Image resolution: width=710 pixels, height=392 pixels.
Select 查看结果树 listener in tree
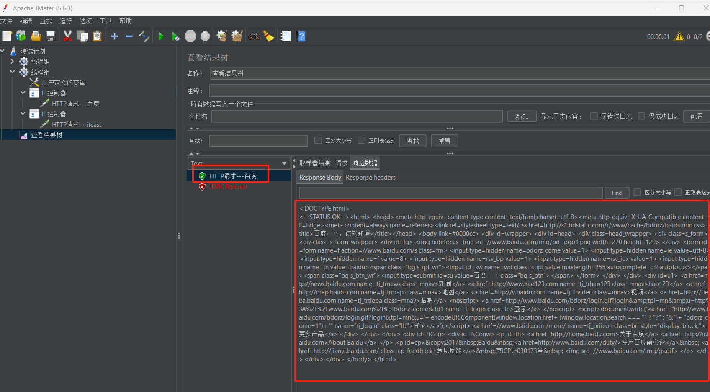point(46,135)
